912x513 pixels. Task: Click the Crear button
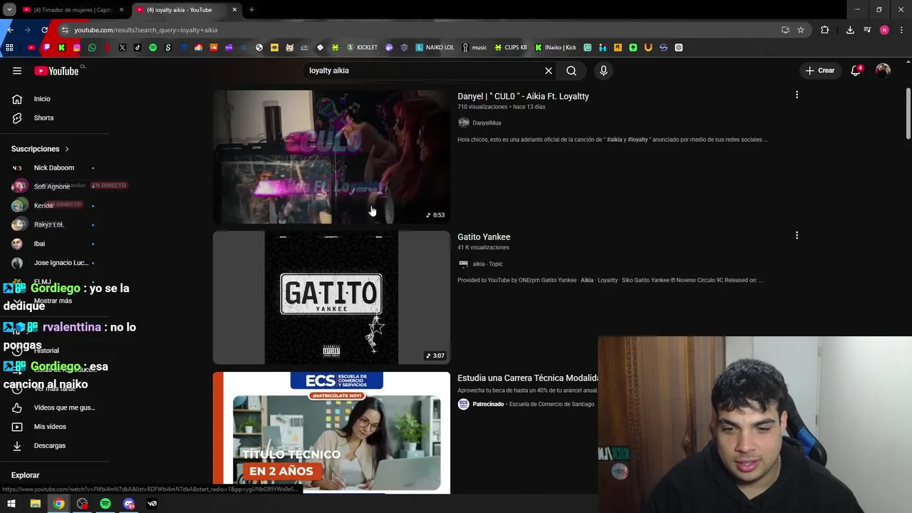coord(819,71)
